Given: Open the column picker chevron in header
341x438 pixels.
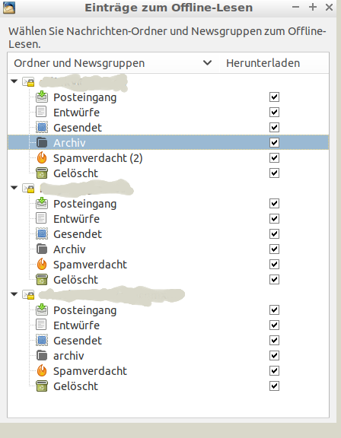Looking at the screenshot, I should point(207,63).
